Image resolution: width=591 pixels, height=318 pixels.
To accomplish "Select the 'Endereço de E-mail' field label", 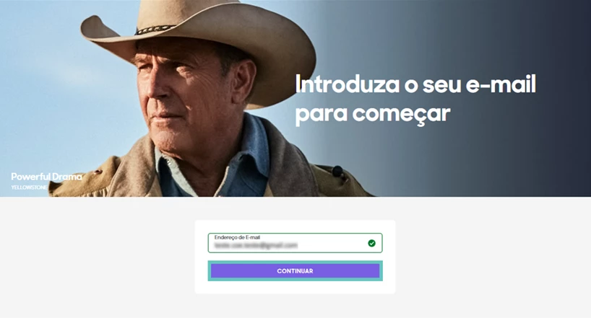I will click(237, 237).
